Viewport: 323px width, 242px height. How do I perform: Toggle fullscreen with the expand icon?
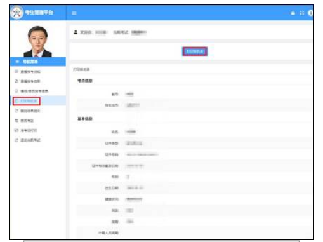tap(302, 13)
